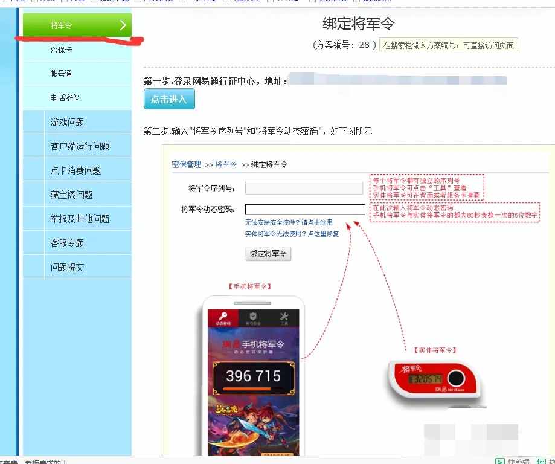Select 电话密保 in the sidebar
Screen dimensions: 555x464
[77, 98]
